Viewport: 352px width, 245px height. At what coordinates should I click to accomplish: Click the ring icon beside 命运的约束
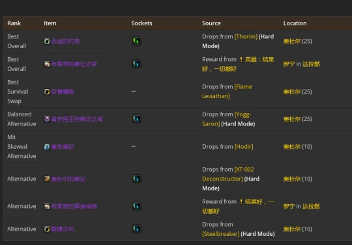tap(47, 41)
